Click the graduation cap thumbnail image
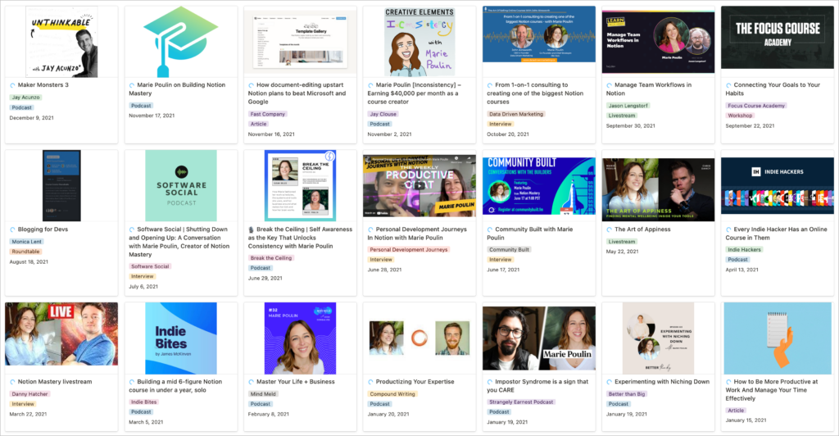The width and height of the screenshot is (839, 436). coord(181,42)
